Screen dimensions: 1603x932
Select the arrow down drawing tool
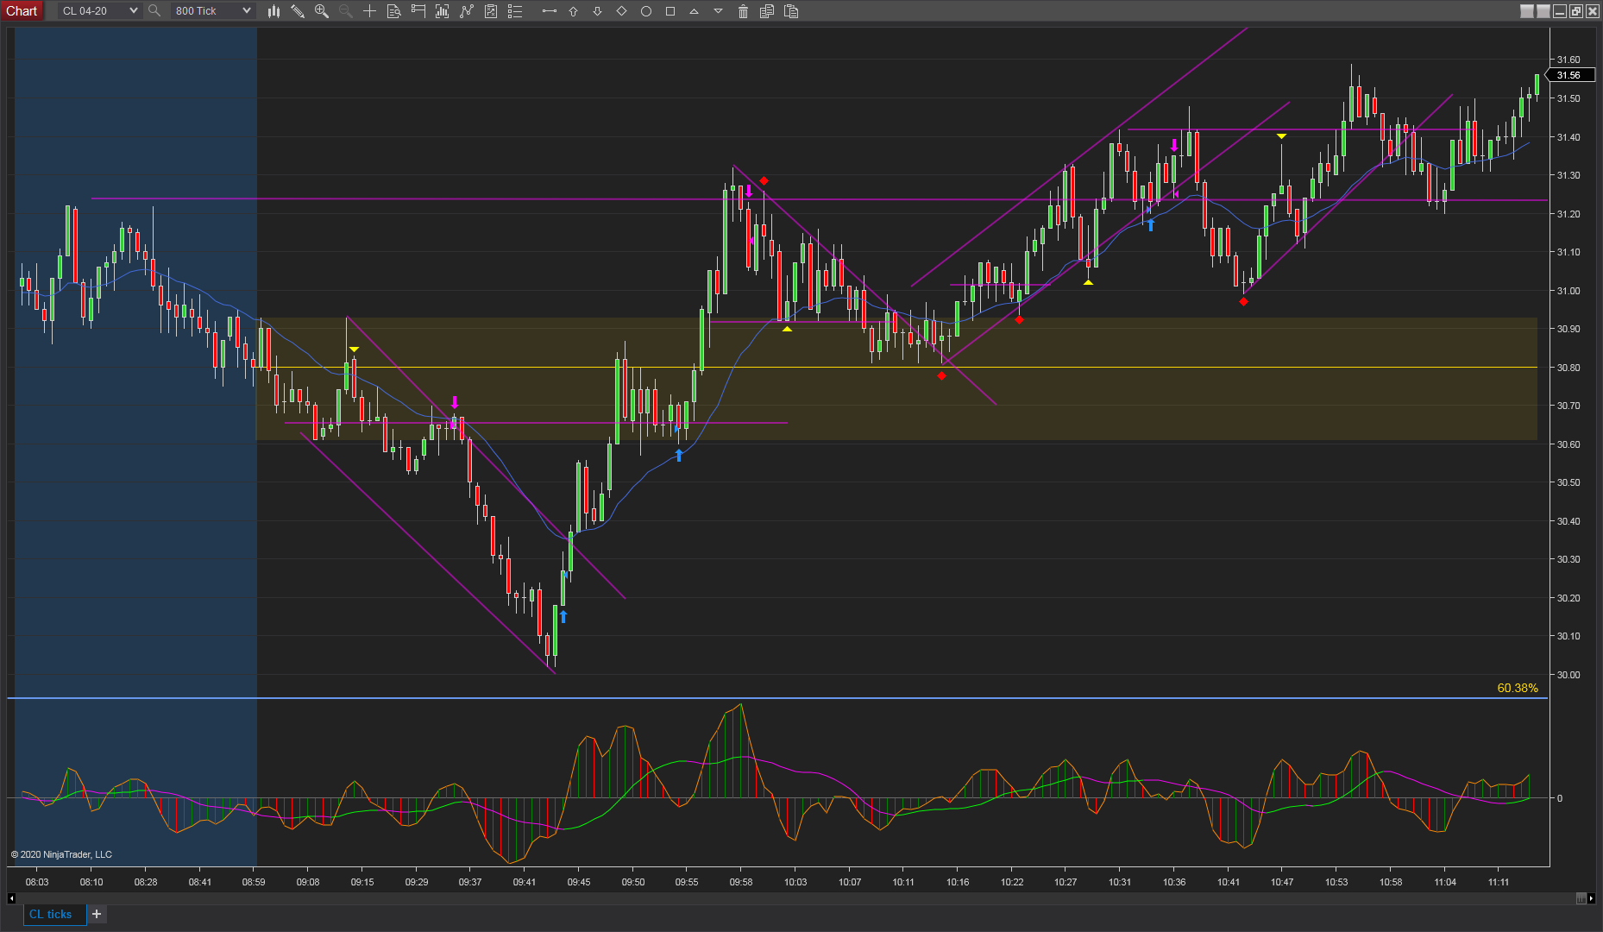pos(597,11)
